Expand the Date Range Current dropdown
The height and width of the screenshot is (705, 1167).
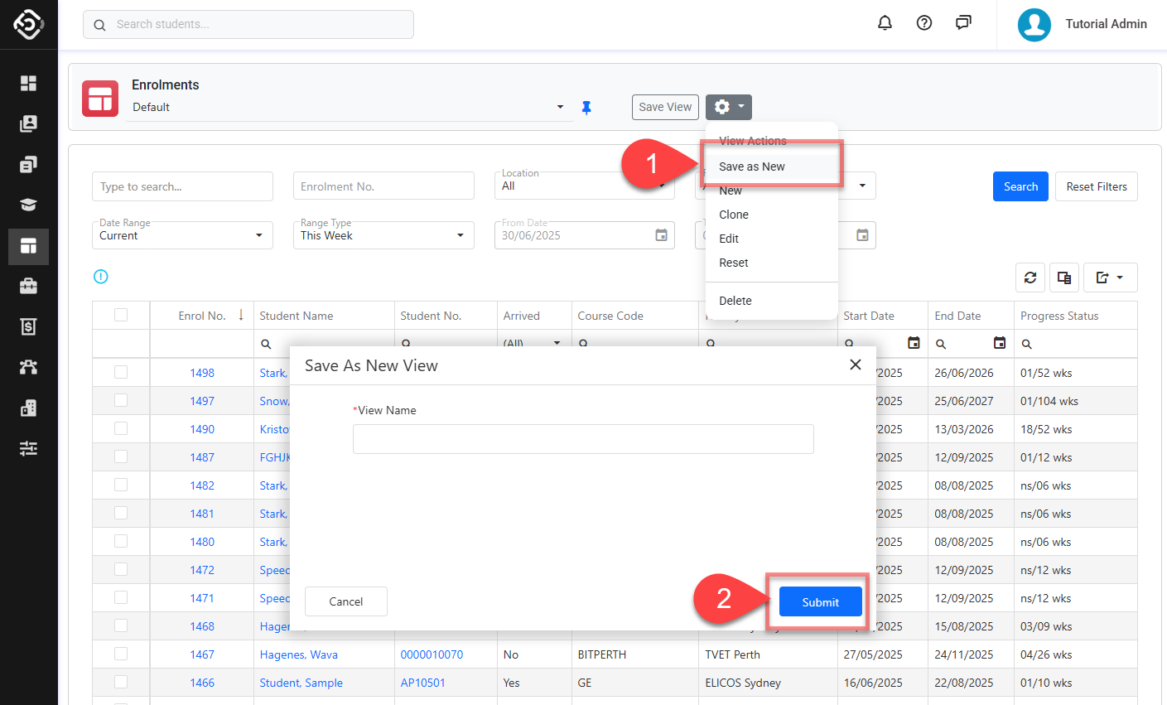[x=182, y=235]
